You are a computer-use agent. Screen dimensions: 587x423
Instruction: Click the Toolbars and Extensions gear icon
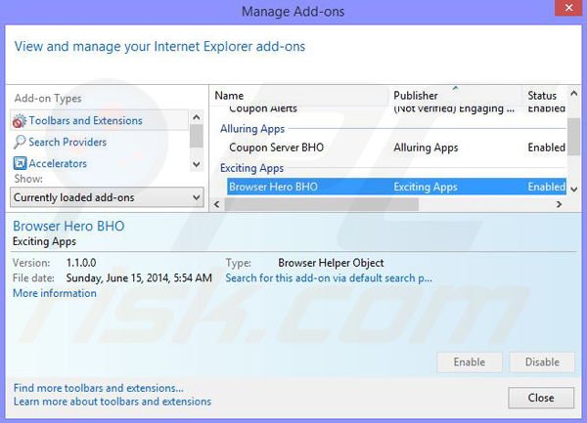pos(20,121)
